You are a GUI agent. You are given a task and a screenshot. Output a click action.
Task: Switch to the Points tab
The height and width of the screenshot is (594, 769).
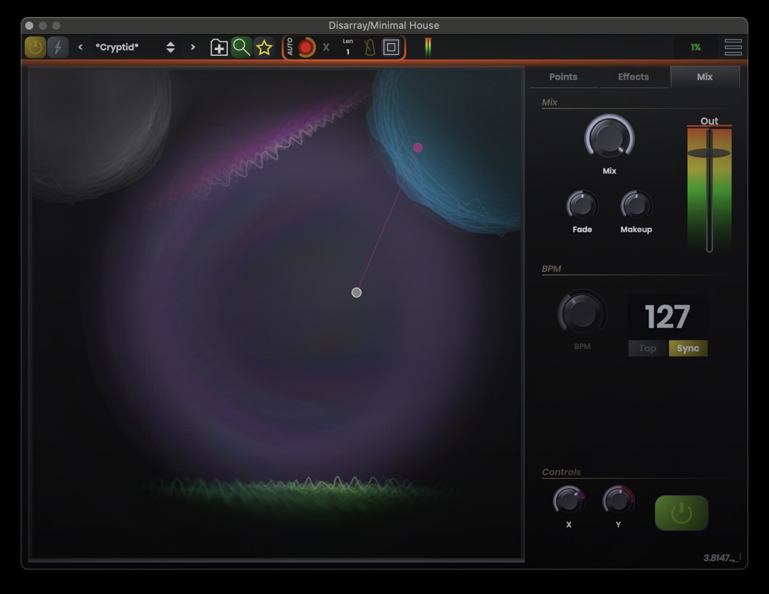(x=563, y=77)
